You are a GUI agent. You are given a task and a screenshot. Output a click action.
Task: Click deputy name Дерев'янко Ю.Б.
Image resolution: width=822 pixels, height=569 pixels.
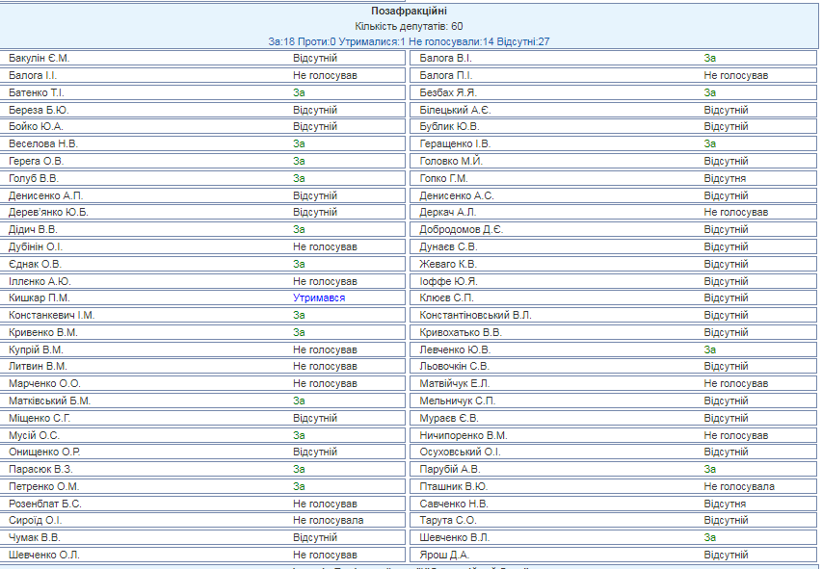coord(48,212)
